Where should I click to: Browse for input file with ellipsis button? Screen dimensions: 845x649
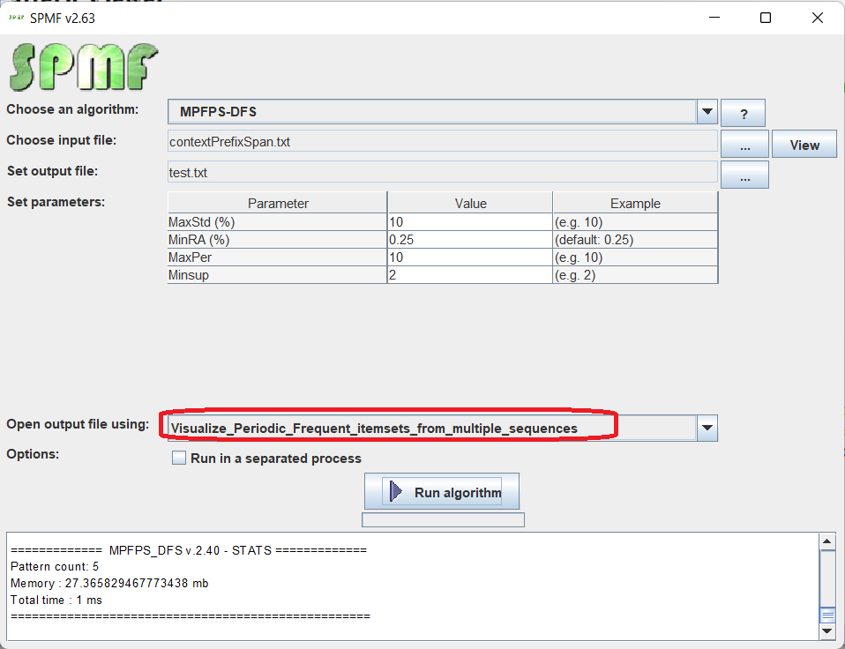tap(744, 145)
